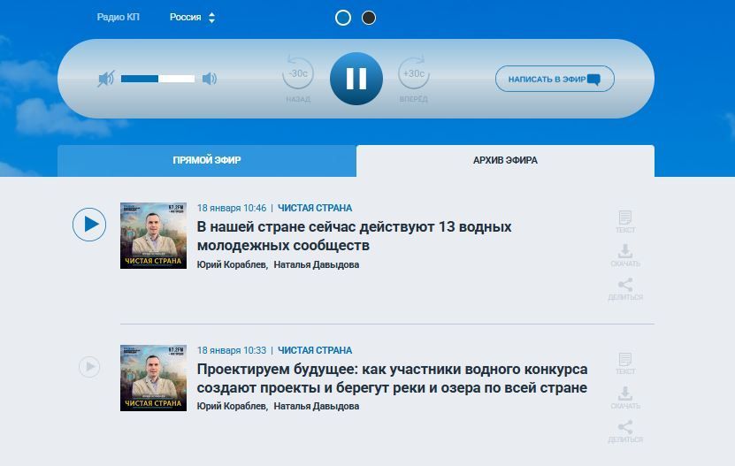Play the 13 водных молодежных сообществ episode
The width and height of the screenshot is (735, 466).
(89, 225)
